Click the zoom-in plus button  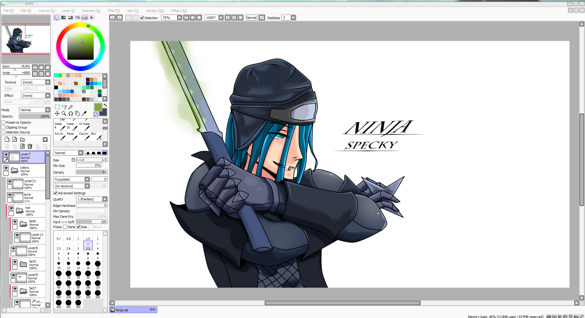(x=41, y=67)
